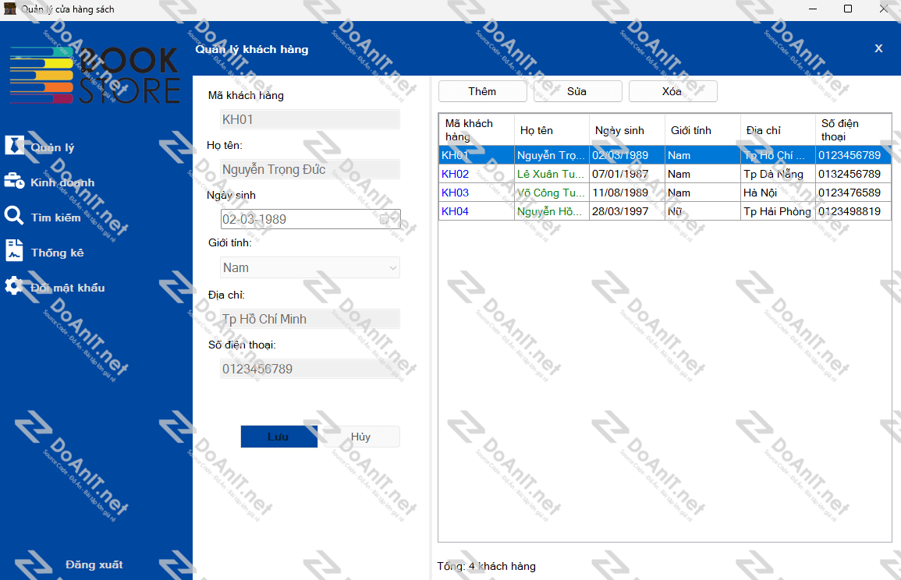901x580 pixels.
Task: Open the Kinh doanh menu
Action: pos(62,182)
